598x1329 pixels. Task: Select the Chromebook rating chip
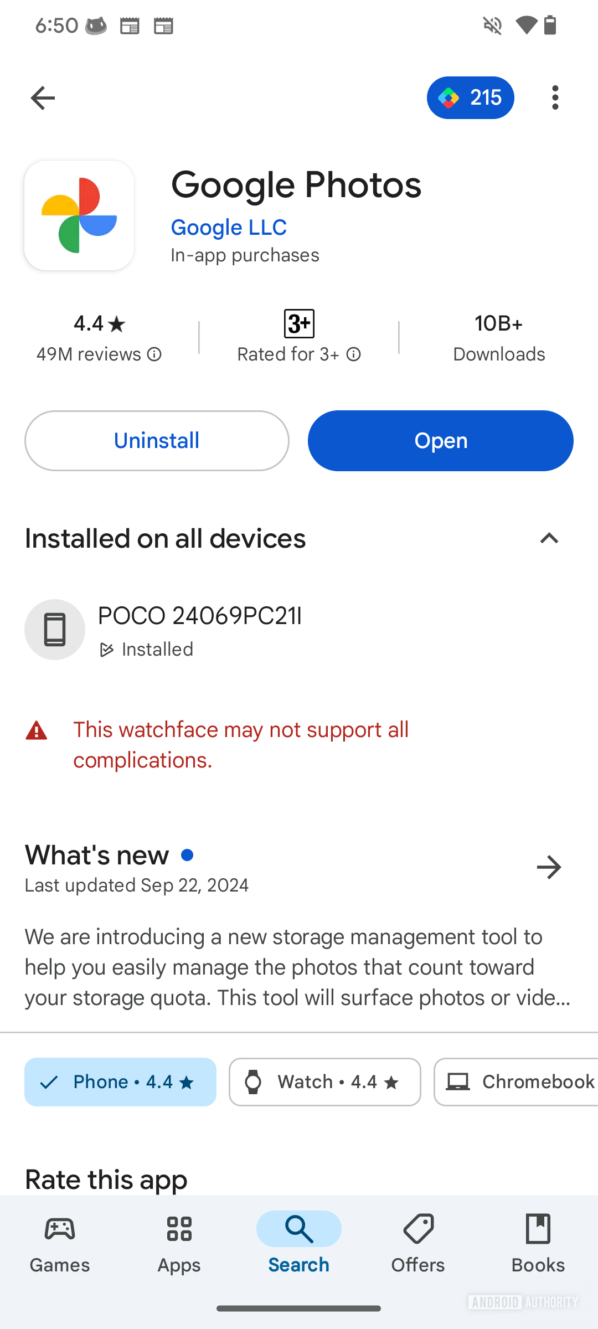tap(516, 1082)
